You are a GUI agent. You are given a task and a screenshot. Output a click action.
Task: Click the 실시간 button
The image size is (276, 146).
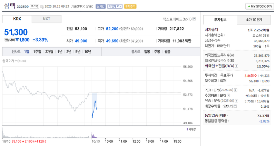point(100,7)
